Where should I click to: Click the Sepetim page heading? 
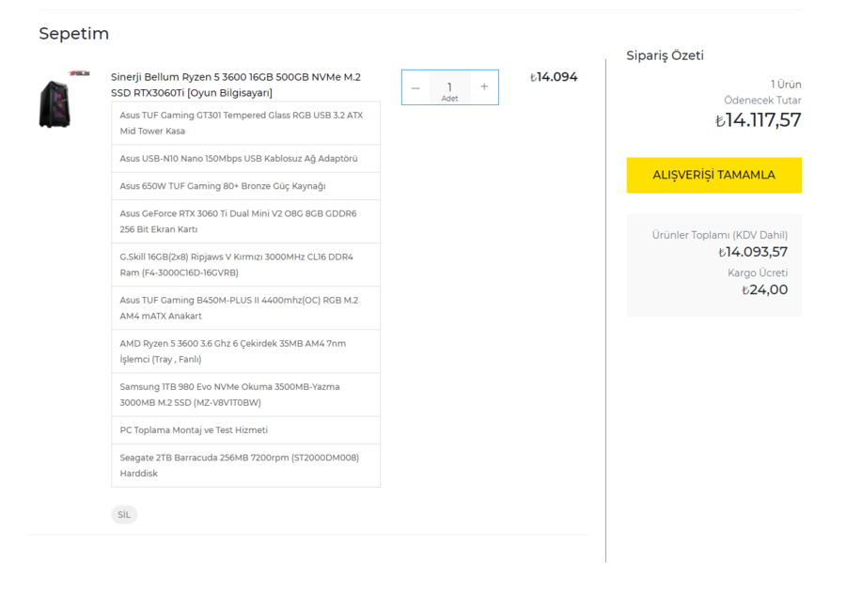(73, 34)
